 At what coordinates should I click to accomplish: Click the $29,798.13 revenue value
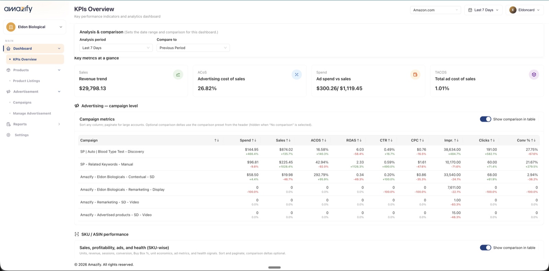pyautogui.click(x=93, y=88)
